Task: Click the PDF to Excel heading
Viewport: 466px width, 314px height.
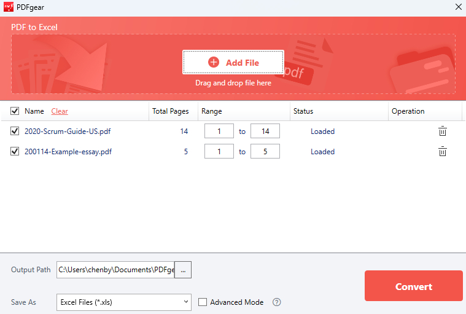Action: point(34,28)
